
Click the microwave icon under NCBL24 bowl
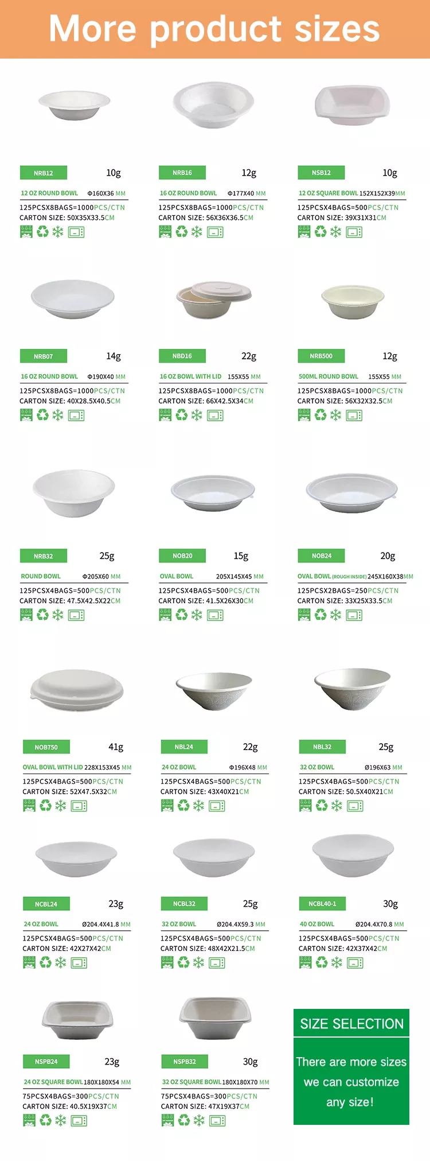pos(79,962)
